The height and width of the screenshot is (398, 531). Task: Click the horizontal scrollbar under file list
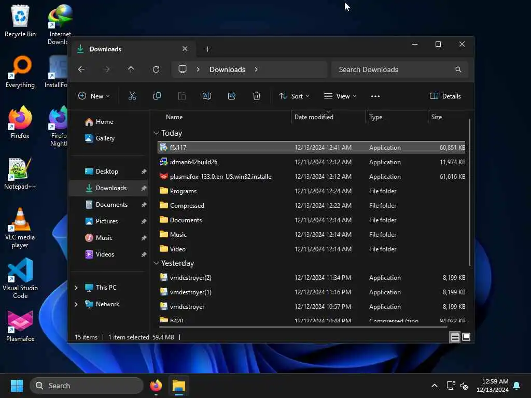[303, 327]
